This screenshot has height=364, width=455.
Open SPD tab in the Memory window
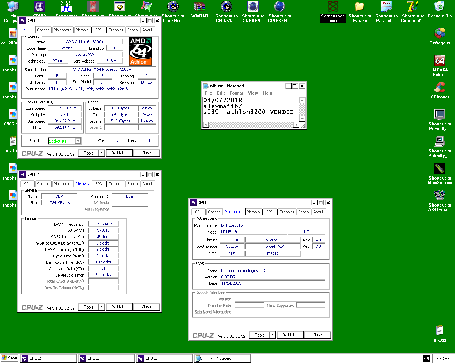pos(99,184)
